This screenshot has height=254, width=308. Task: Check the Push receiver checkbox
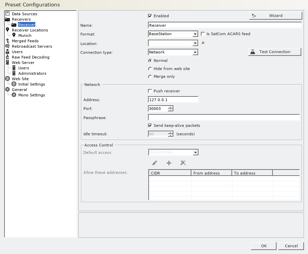[x=150, y=91]
